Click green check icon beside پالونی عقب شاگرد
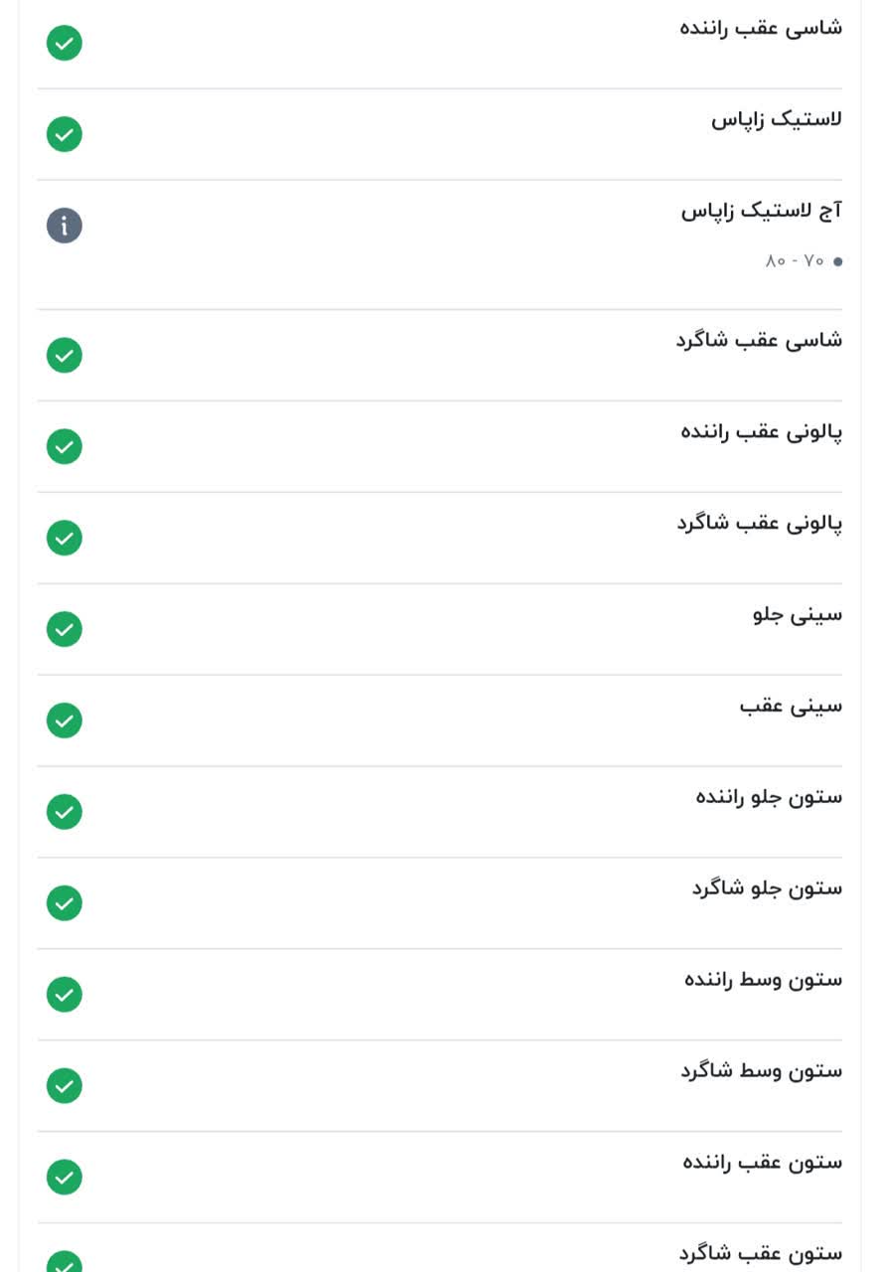This screenshot has height=1272, width=880. [65, 538]
